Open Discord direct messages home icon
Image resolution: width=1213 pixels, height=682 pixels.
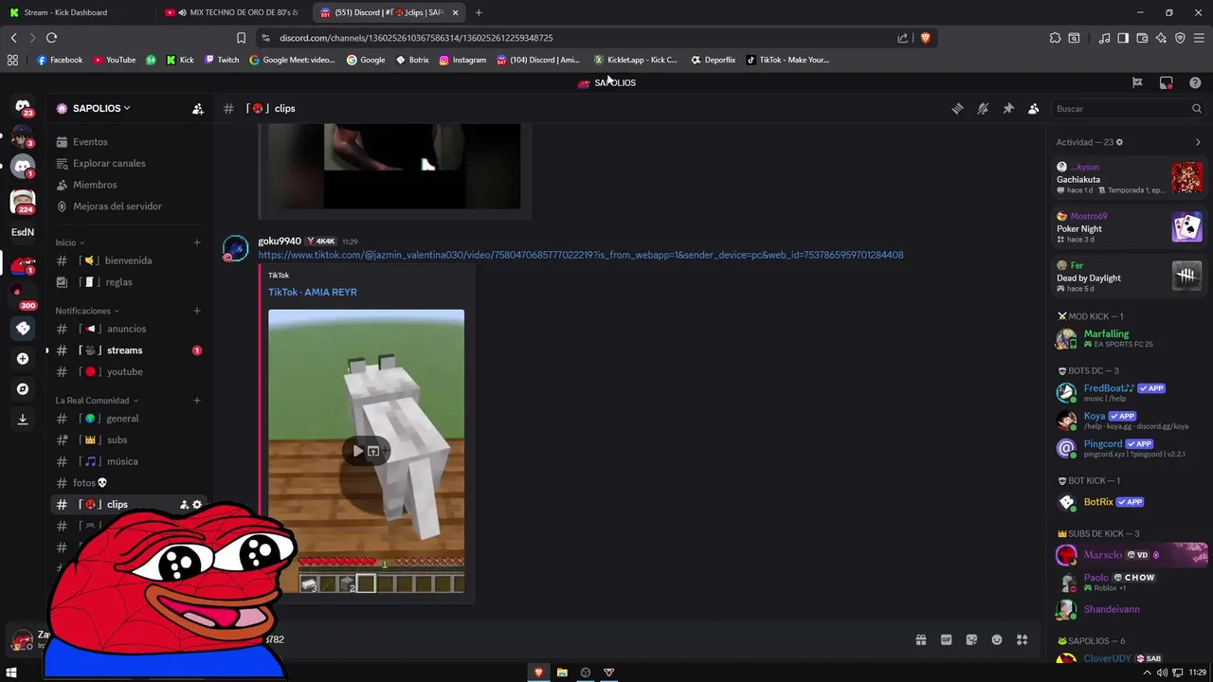(x=23, y=108)
